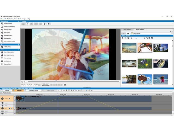The image size is (174, 131).
Task: Switch to the Effect Selector tab
Action: [x=127, y=29]
